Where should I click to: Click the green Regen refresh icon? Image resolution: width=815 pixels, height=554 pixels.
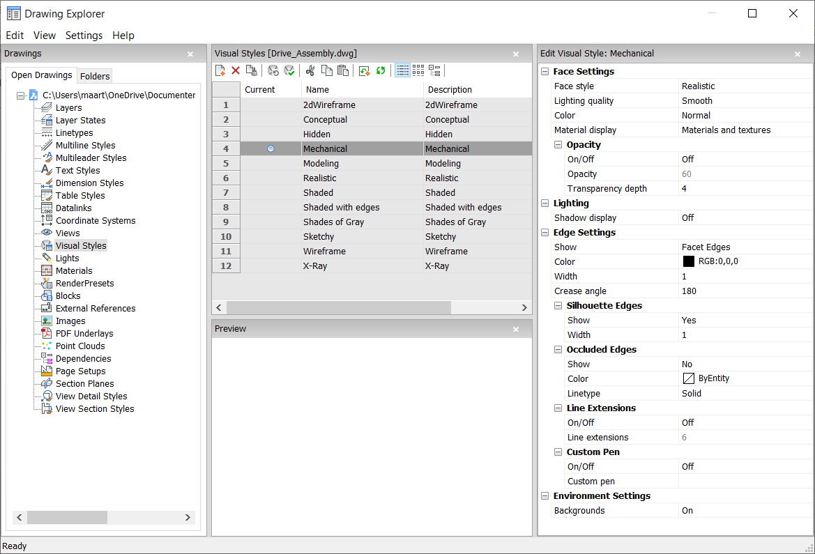pyautogui.click(x=381, y=70)
